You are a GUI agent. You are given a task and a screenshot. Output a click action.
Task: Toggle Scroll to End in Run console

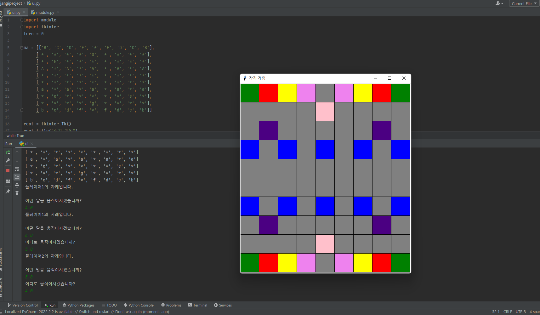click(17, 177)
